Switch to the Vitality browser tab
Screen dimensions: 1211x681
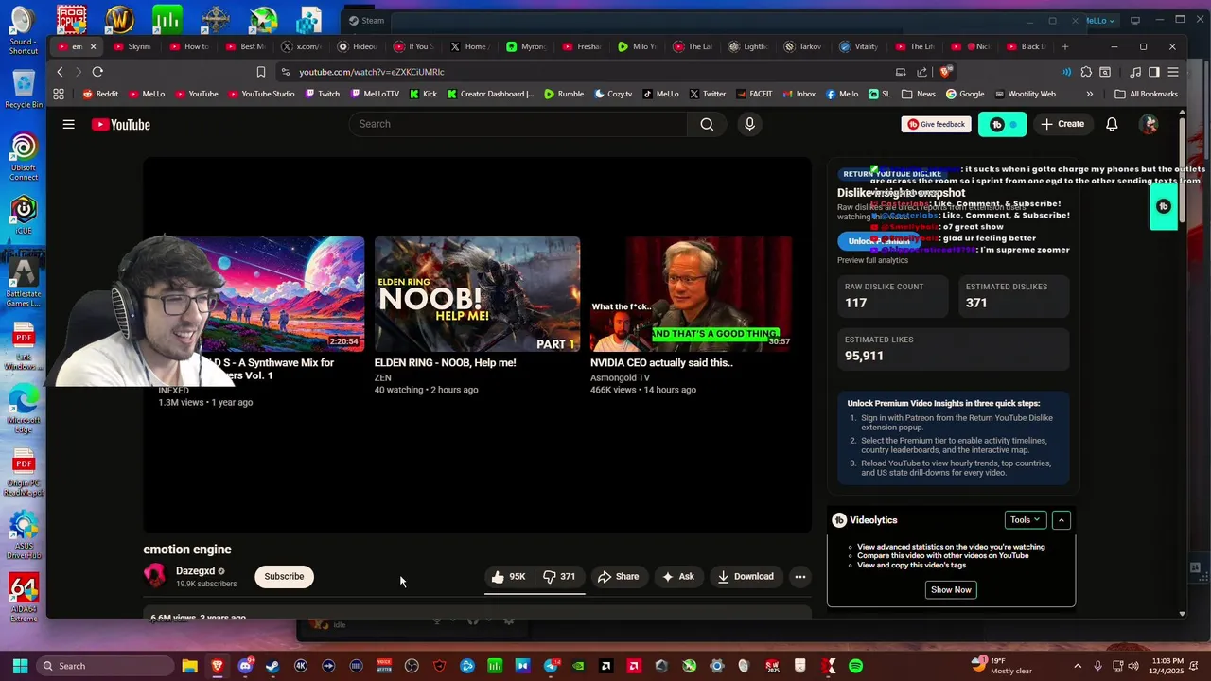coord(858,46)
